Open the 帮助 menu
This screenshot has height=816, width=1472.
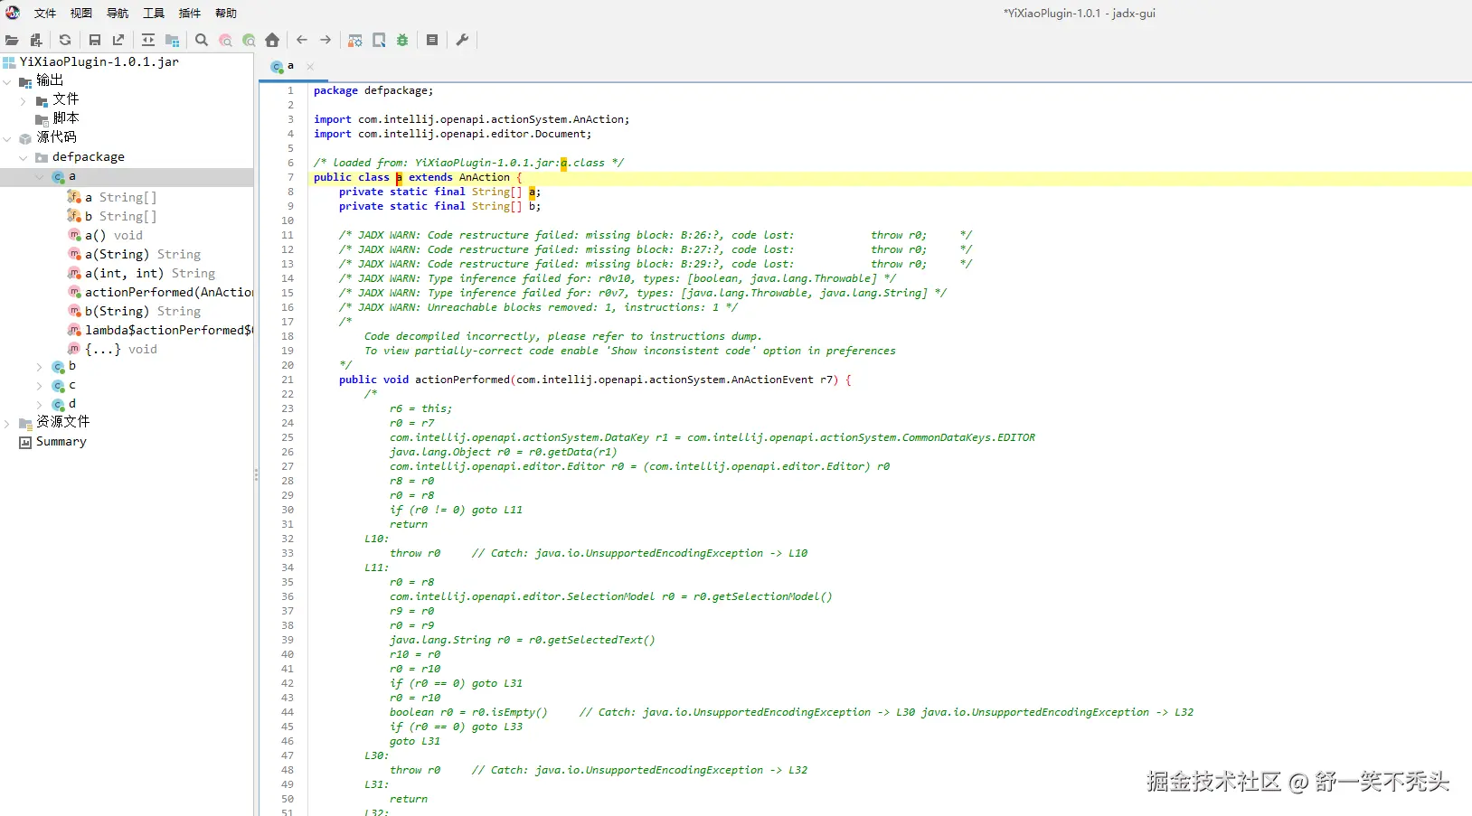click(x=226, y=14)
